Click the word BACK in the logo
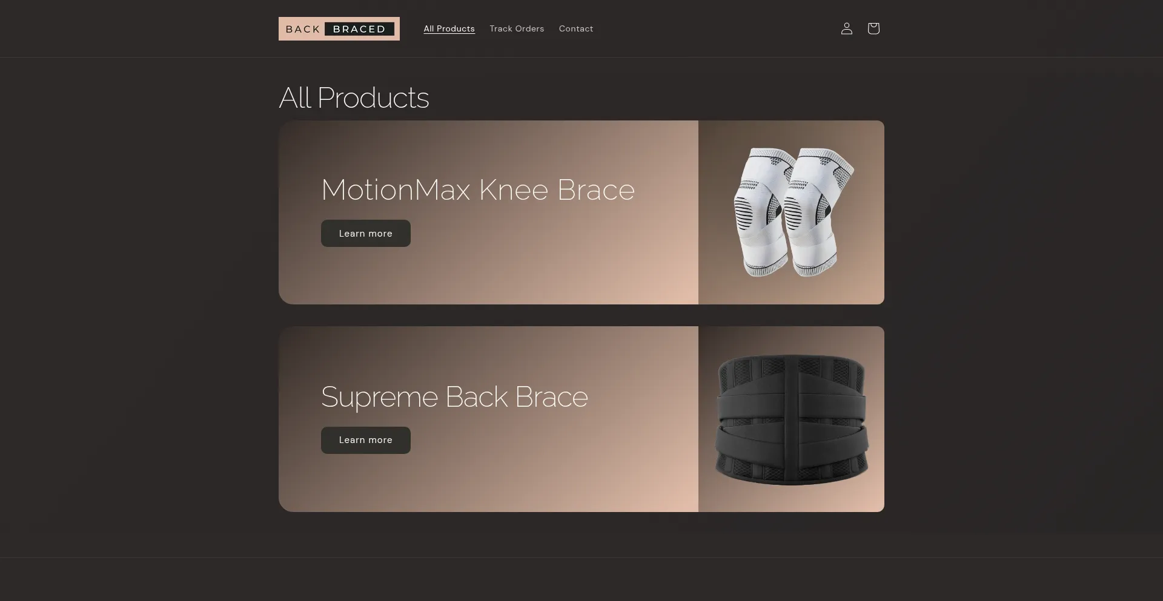This screenshot has width=1163, height=601. click(x=303, y=29)
